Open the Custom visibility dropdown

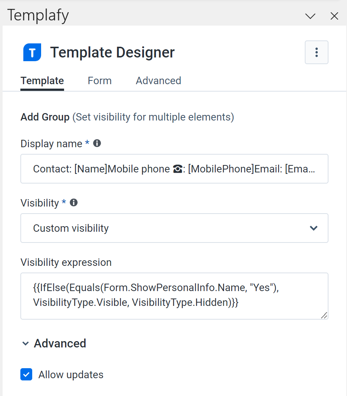tap(174, 228)
